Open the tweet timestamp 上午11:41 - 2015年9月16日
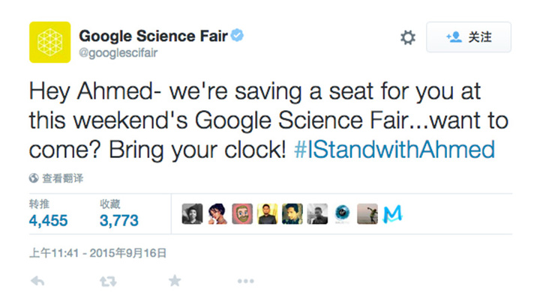 point(97,252)
